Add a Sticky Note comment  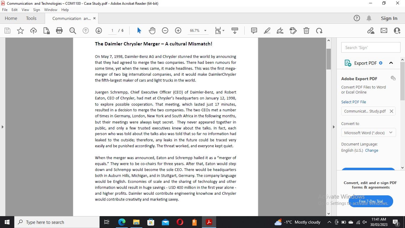pos(253,31)
